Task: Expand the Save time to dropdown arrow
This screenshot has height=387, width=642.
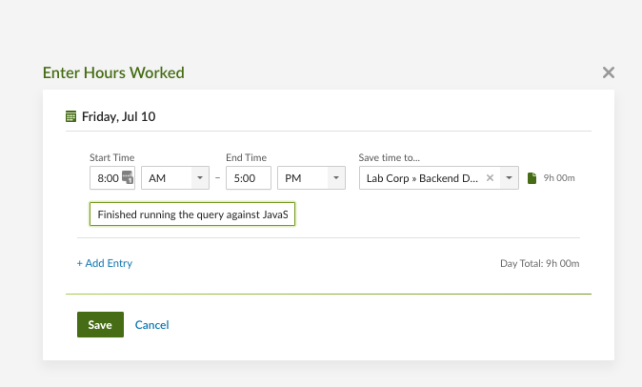Action: click(510, 178)
